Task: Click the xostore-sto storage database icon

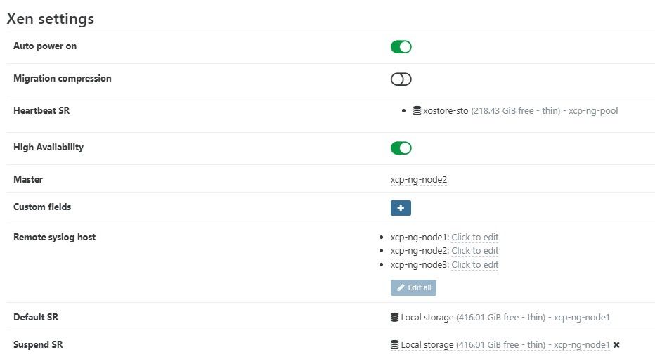Action: click(x=417, y=111)
